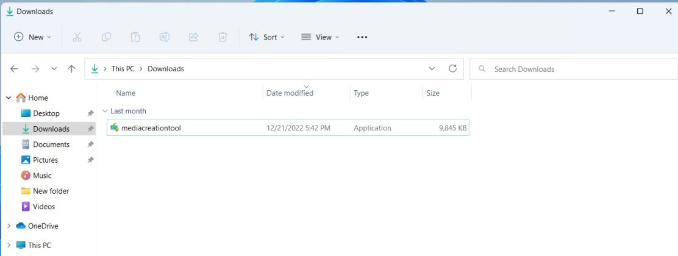Click the Paste clipboard icon

tap(135, 37)
